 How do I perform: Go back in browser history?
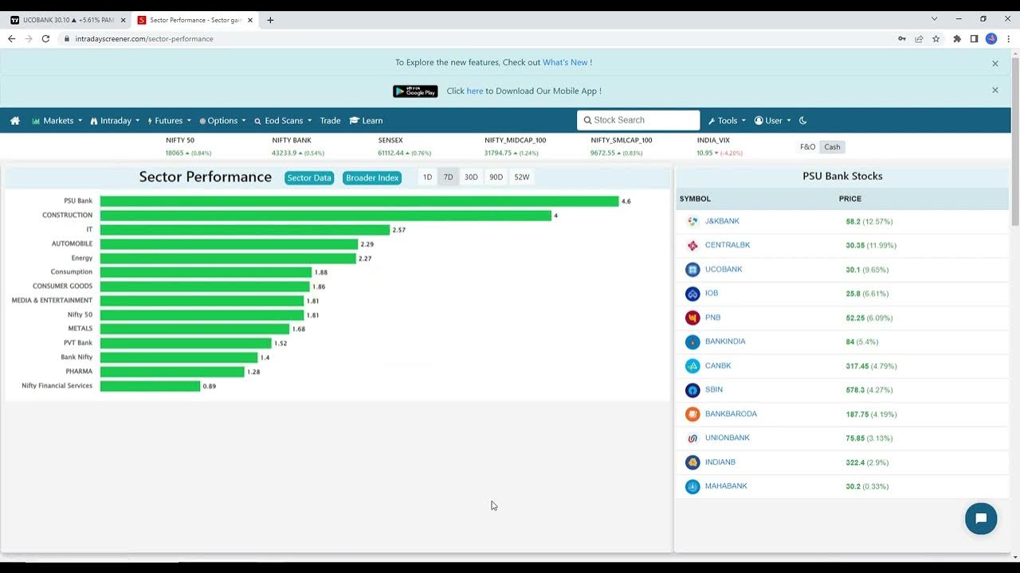pos(11,38)
